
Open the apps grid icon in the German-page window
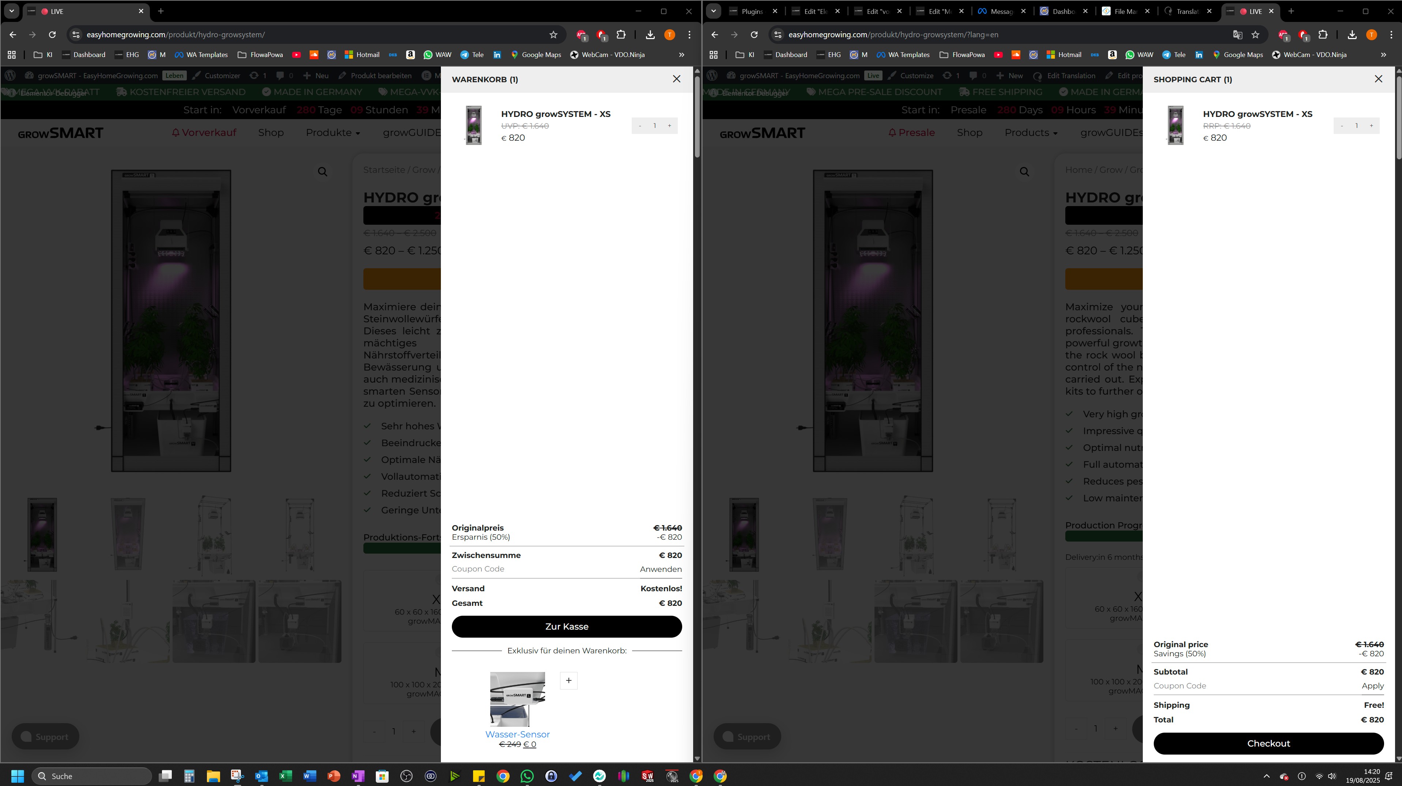pos(11,55)
